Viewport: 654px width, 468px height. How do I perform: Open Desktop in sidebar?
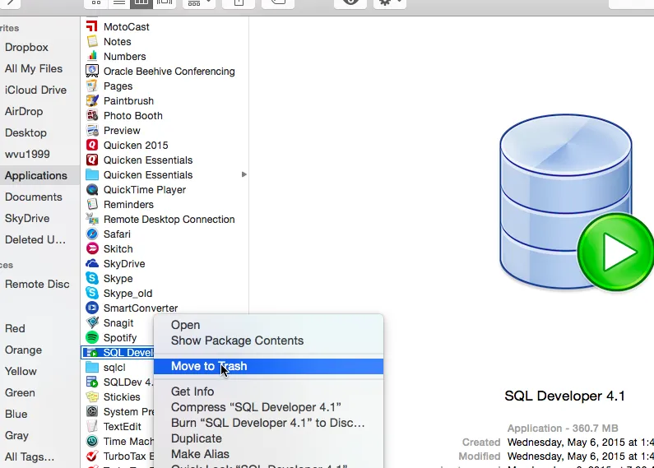[x=26, y=132]
